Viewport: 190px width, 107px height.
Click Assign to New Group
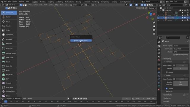coord(81,40)
